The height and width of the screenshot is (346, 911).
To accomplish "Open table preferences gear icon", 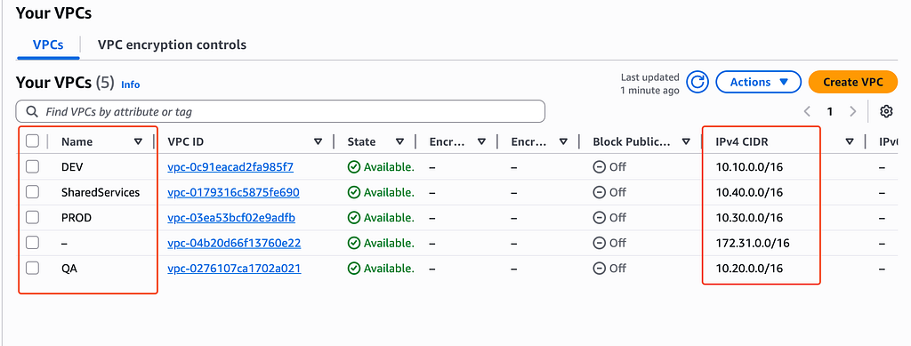I will pyautogui.click(x=886, y=111).
